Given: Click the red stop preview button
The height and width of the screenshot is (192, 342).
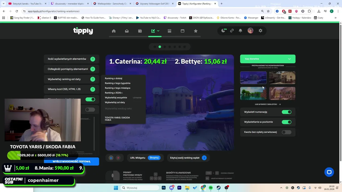Looking at the screenshot, I should (x=118, y=158).
